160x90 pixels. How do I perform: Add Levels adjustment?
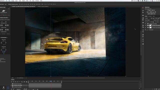tap(150, 10)
